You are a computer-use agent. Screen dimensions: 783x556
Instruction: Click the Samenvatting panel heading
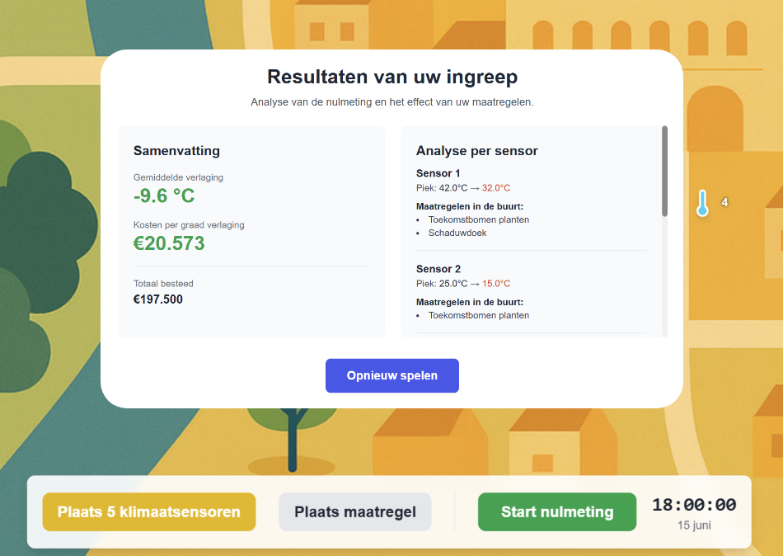[x=176, y=151]
